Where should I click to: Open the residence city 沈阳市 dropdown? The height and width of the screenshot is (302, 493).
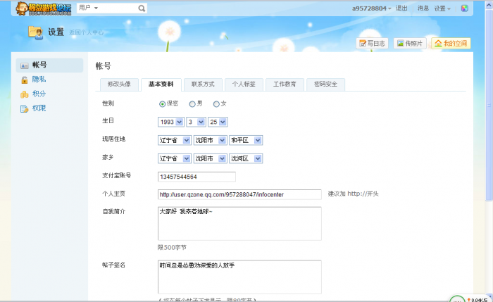[x=210, y=140]
